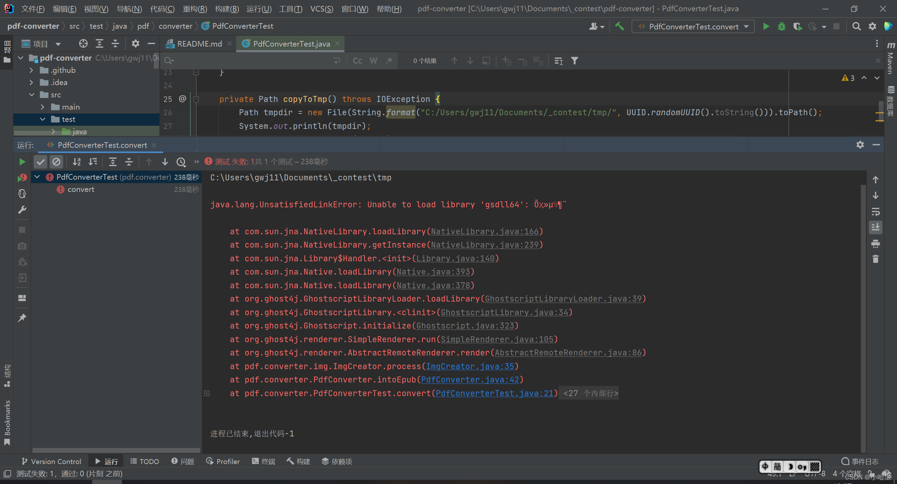Click the clear all trash icon

coord(875,259)
